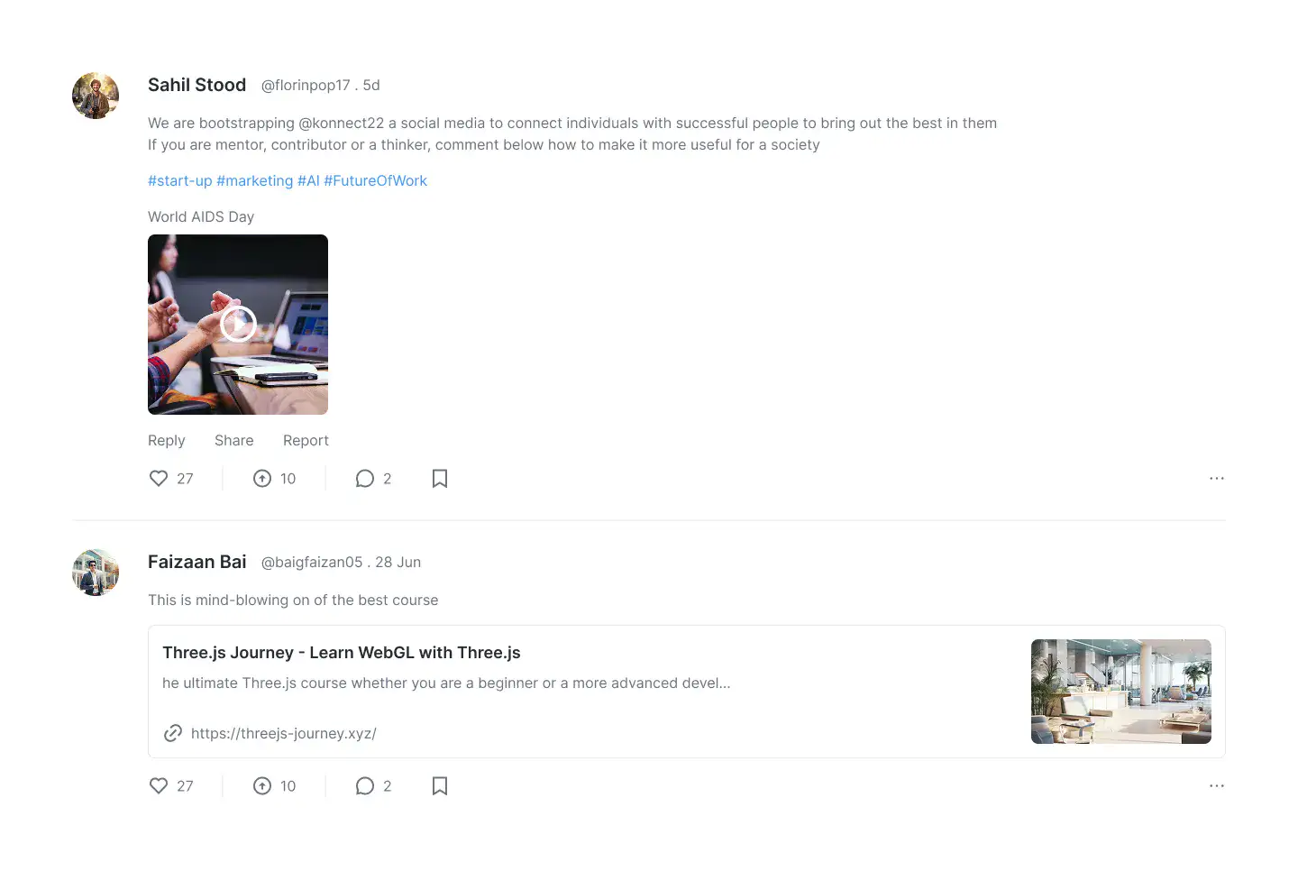Open the #FutureOfWork hashtag
1298x871 pixels.
point(376,180)
